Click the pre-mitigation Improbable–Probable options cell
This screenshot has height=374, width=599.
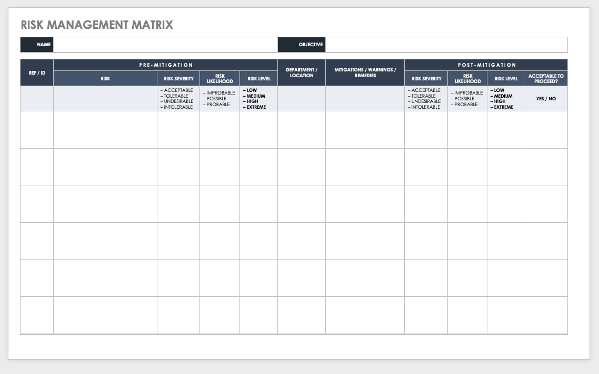219,99
